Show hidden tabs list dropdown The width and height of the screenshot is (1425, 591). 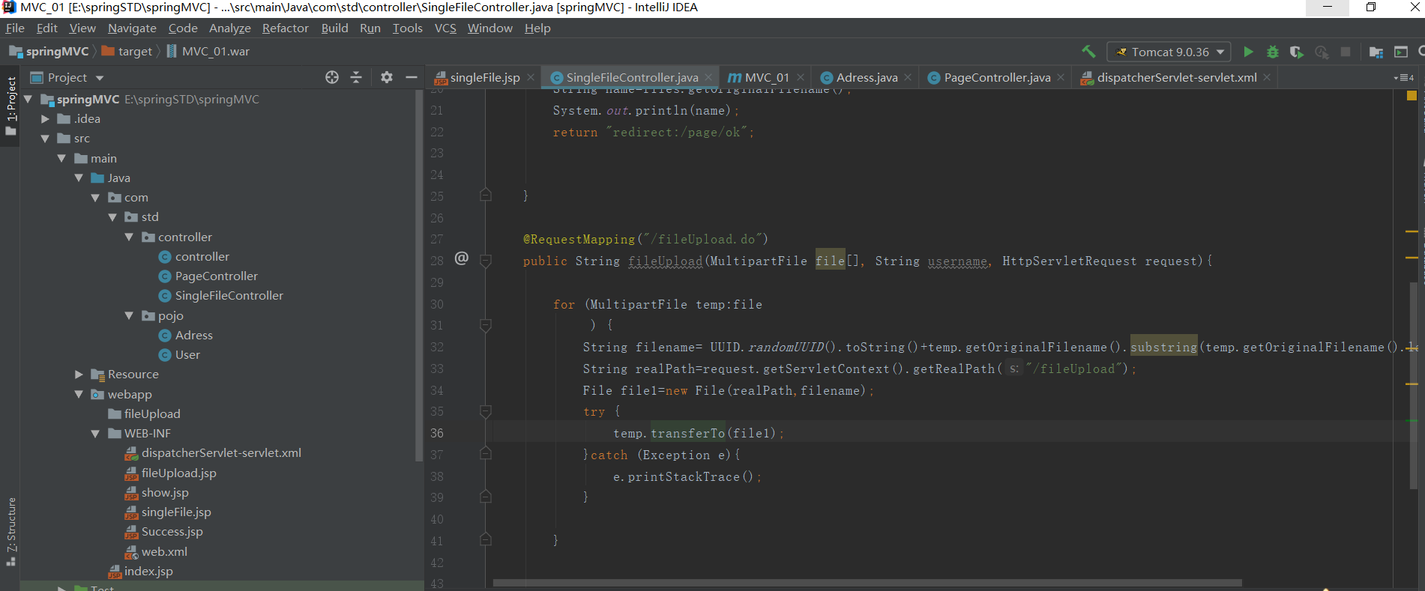[1404, 78]
